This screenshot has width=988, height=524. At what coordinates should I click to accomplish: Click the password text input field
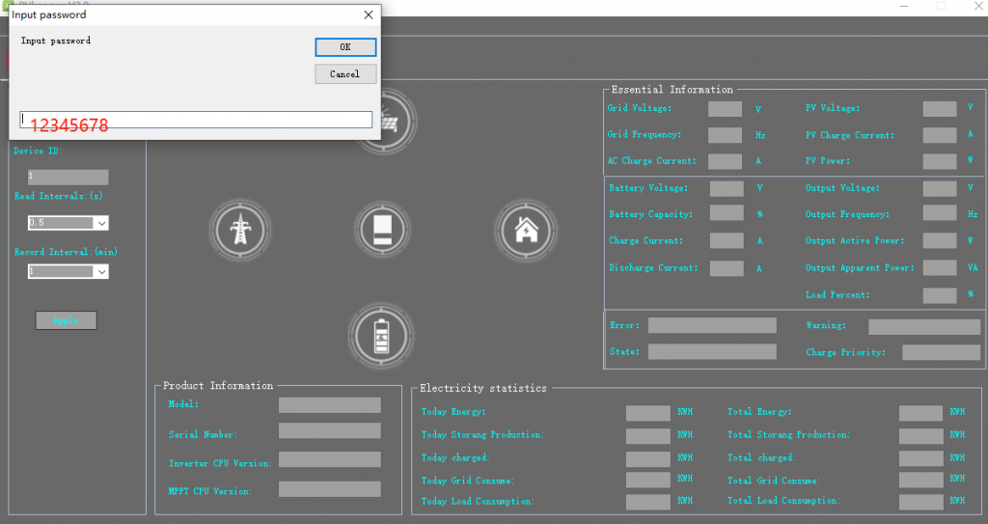(196, 120)
